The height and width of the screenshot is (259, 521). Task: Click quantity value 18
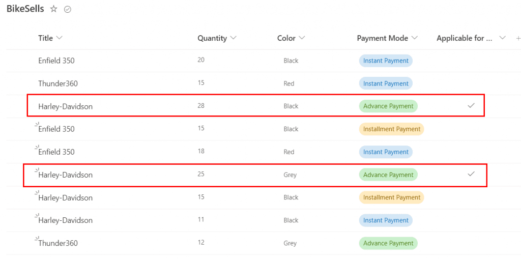(x=200, y=151)
